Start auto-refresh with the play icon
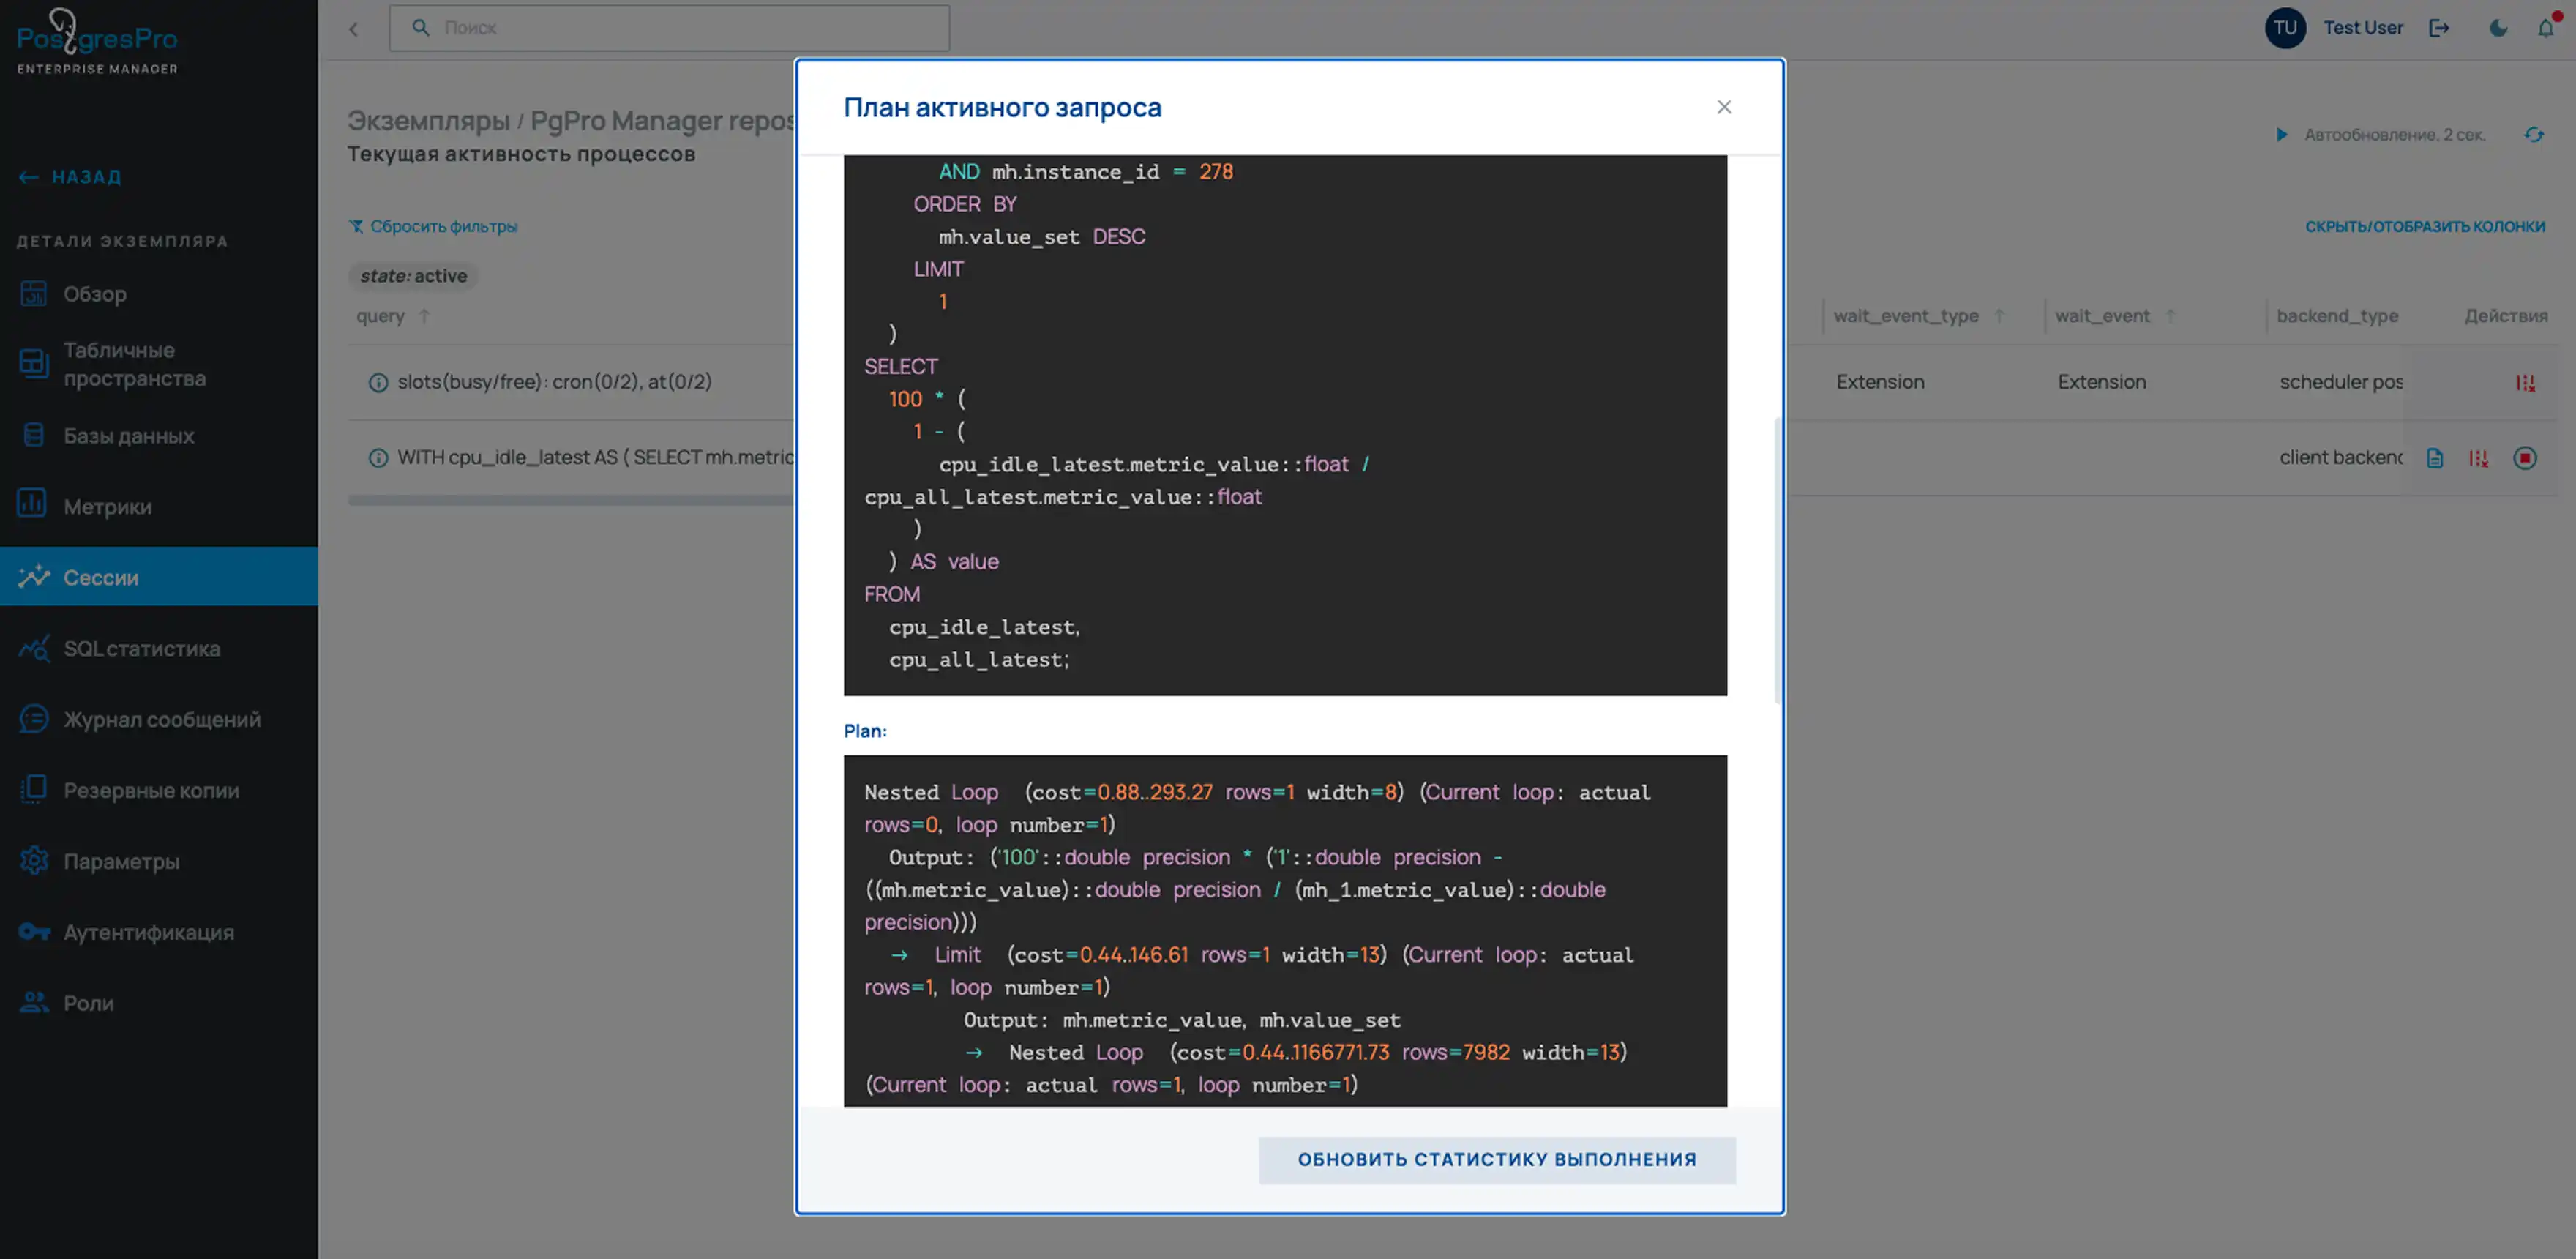The image size is (2576, 1259). pos(2282,134)
